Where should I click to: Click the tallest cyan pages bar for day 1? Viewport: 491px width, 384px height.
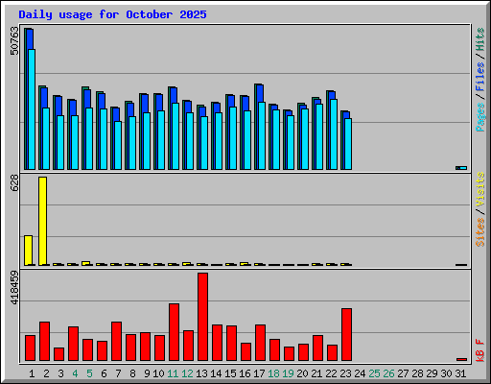(32, 109)
